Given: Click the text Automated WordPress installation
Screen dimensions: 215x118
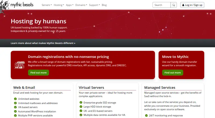Looking at the screenshot, I should tap(37, 111).
